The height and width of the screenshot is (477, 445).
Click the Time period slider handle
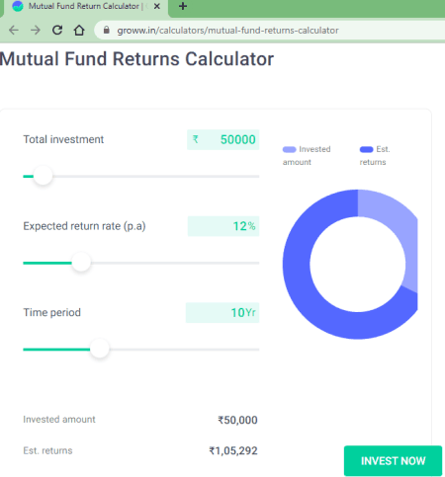tap(99, 349)
